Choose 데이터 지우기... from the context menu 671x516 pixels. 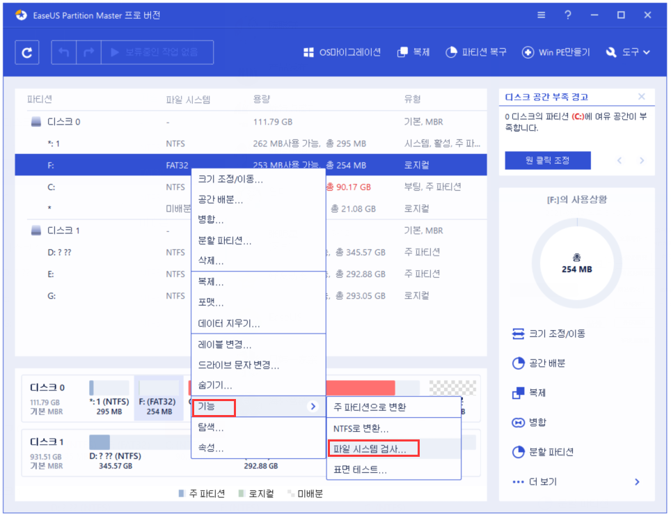pyautogui.click(x=258, y=323)
